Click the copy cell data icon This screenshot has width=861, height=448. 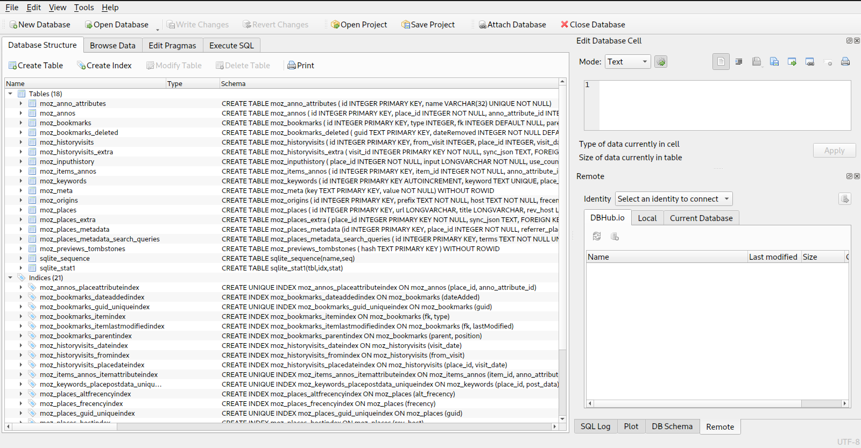pyautogui.click(x=810, y=62)
